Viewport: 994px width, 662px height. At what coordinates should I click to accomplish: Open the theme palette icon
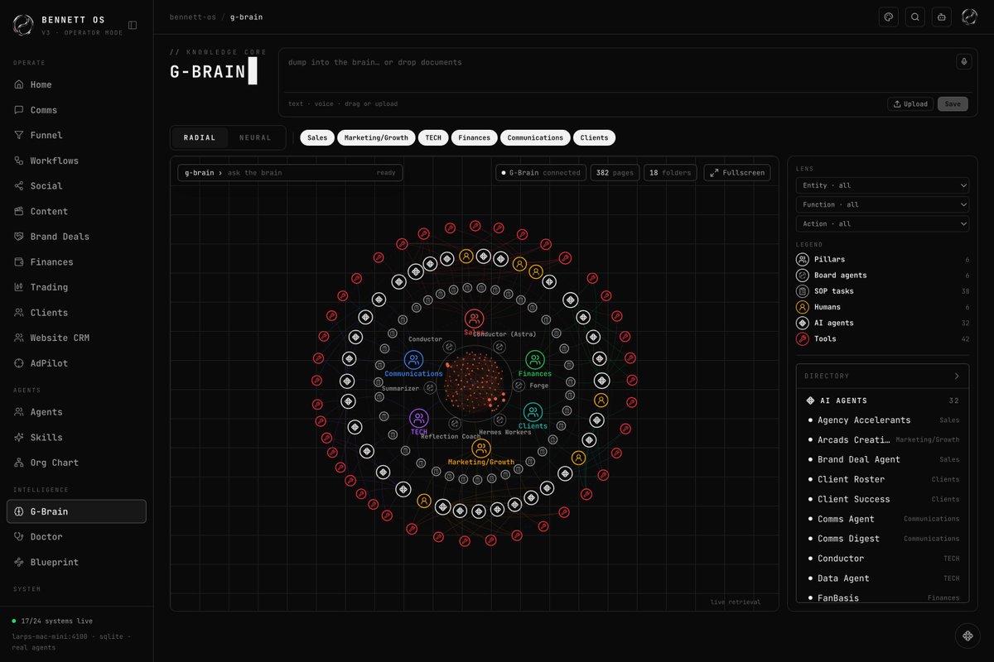888,17
